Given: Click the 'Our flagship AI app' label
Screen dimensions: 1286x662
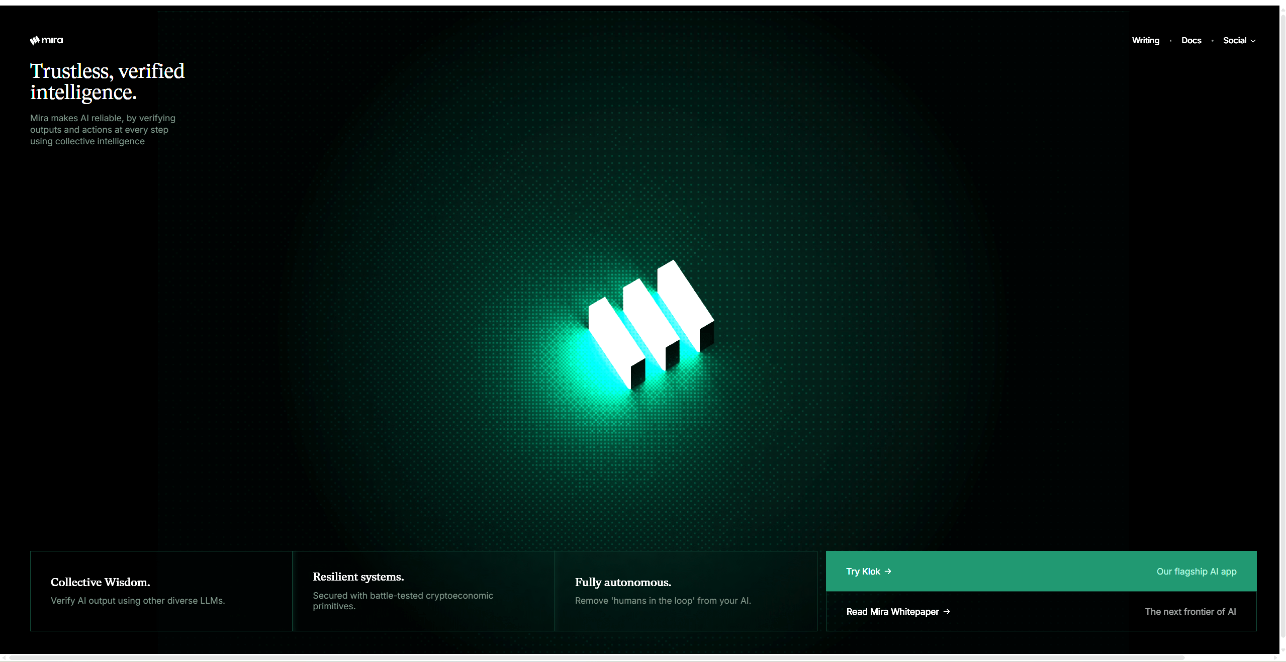Looking at the screenshot, I should click(1196, 572).
